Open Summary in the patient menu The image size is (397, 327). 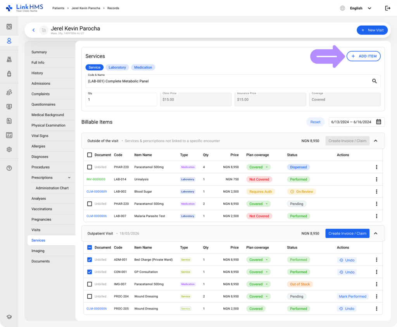pyautogui.click(x=39, y=52)
